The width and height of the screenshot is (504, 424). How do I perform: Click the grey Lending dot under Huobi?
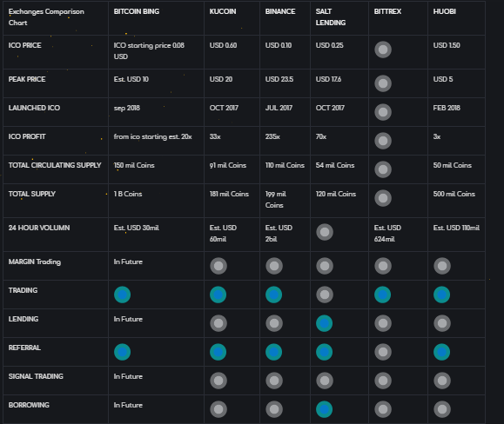click(442, 323)
